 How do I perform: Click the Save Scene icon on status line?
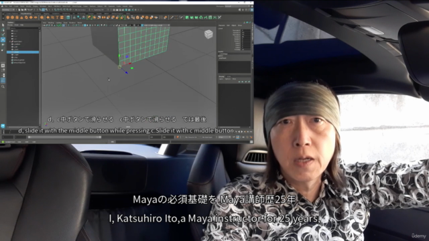(x=25, y=10)
